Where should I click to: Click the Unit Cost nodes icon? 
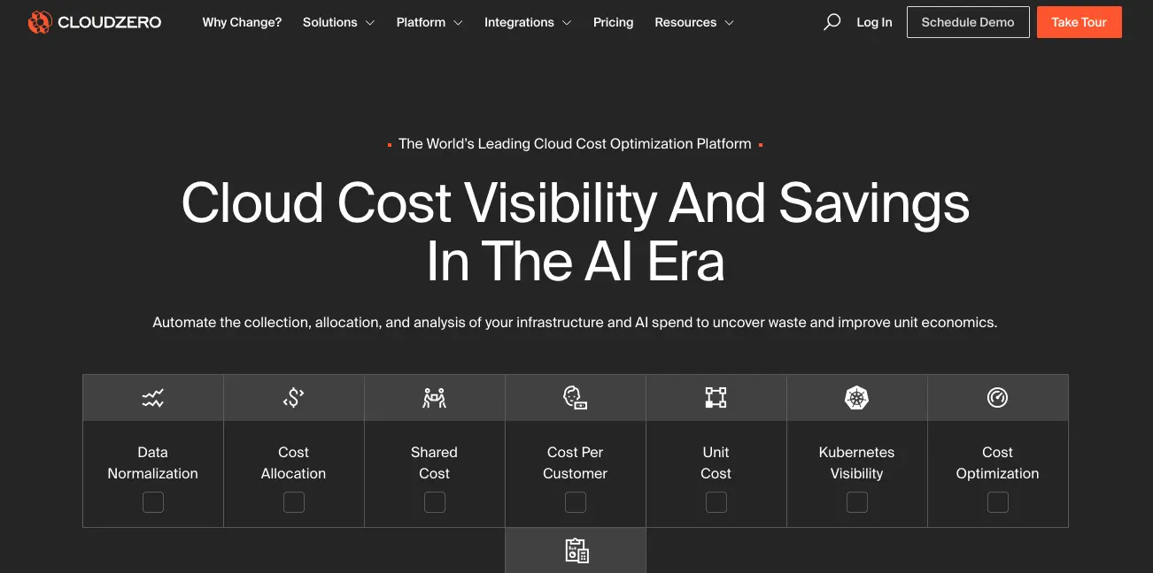tap(716, 398)
